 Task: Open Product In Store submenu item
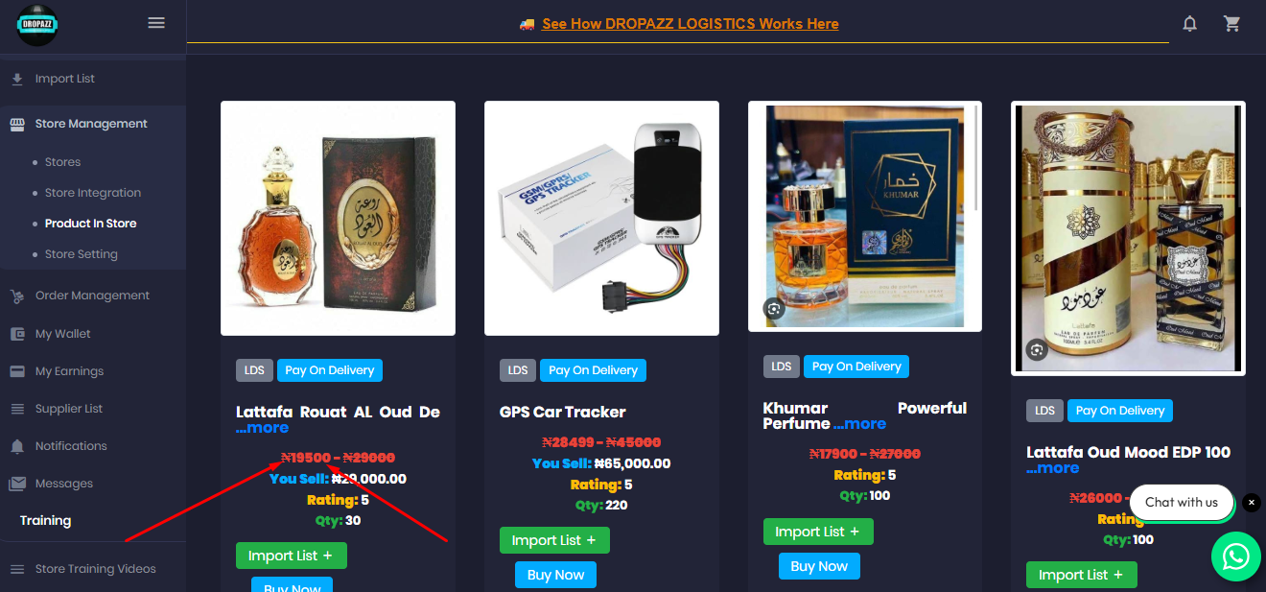(90, 224)
